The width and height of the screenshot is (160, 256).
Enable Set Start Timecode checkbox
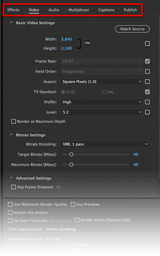coord(10,221)
